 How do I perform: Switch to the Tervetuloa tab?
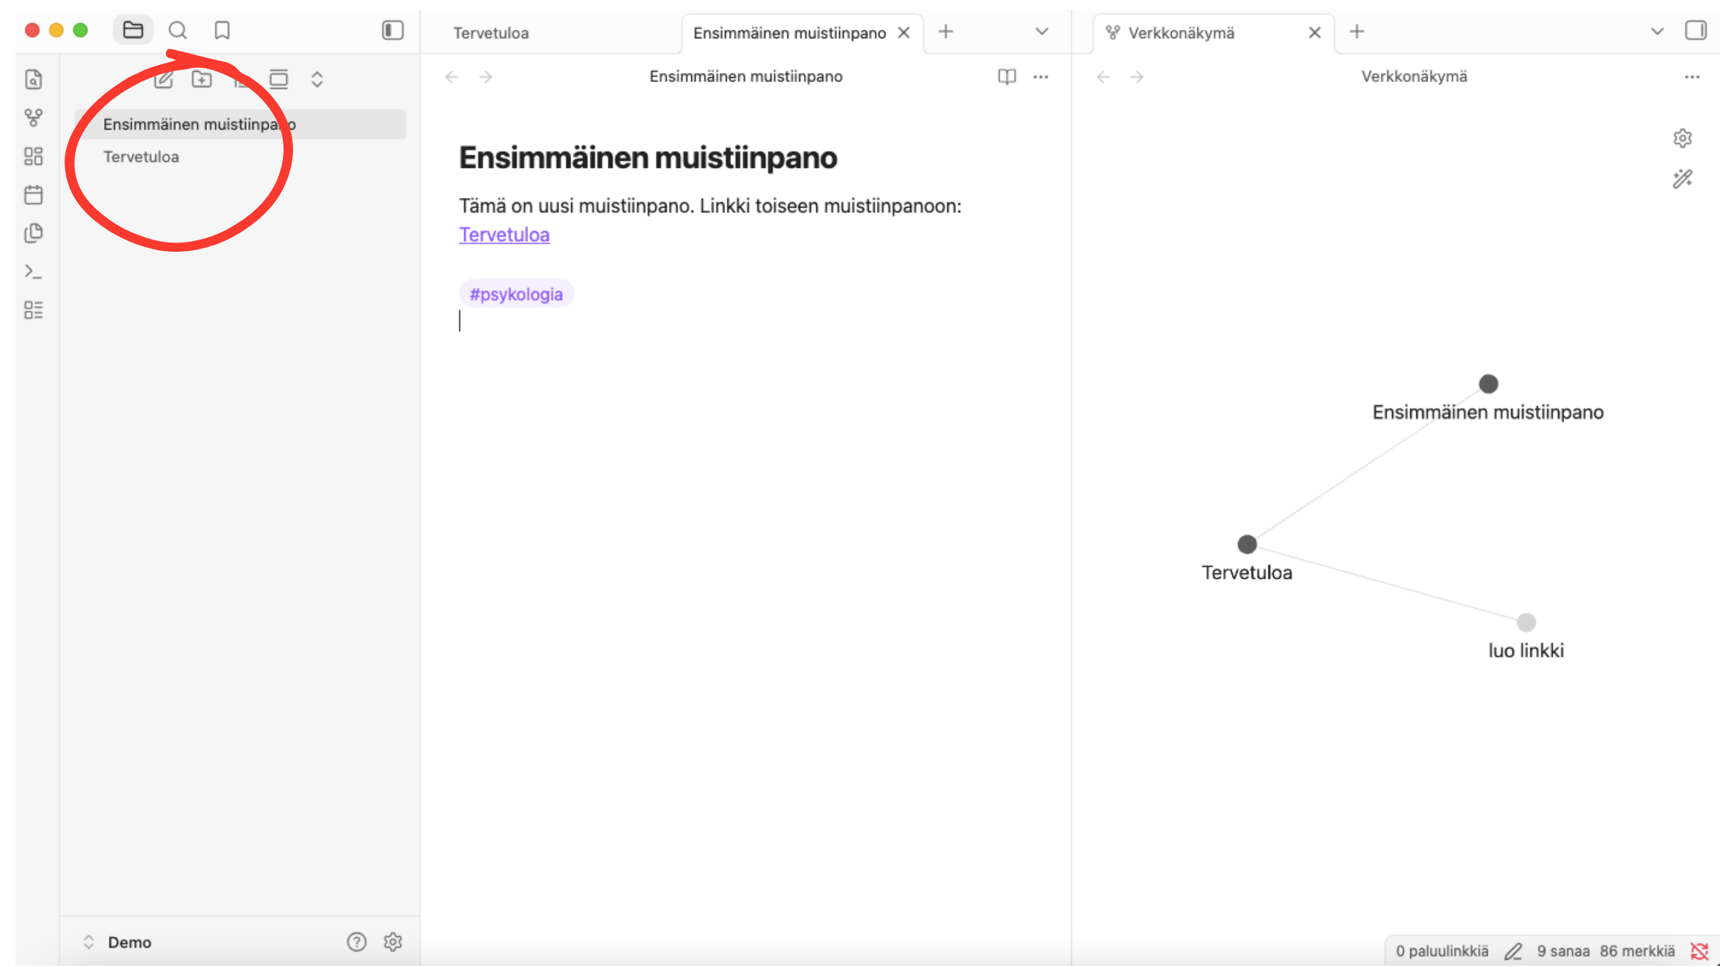(x=491, y=33)
